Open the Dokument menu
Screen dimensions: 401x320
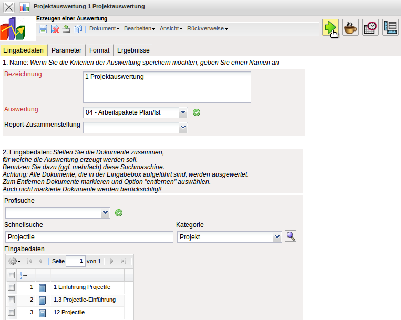104,29
